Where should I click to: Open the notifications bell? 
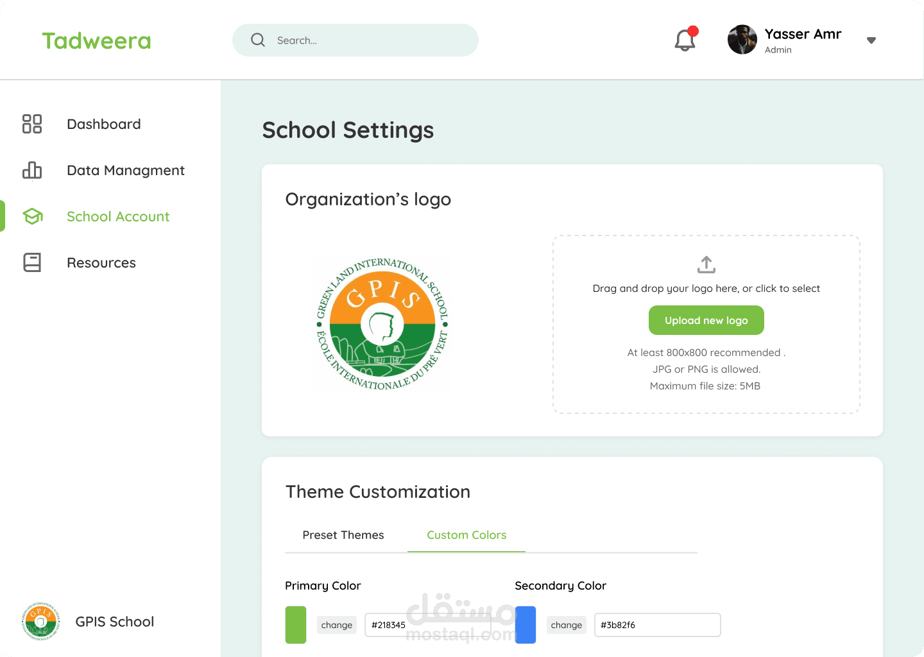685,40
